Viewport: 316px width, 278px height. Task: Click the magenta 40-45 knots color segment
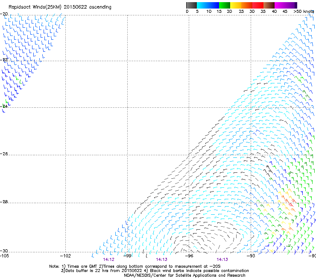point(280,5)
